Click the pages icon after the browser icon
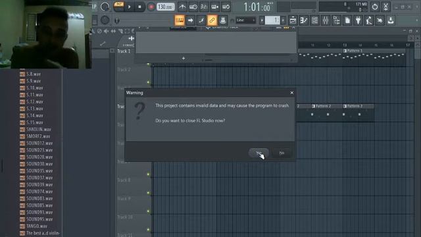Screen dimensions: 421x237 pos(347,20)
